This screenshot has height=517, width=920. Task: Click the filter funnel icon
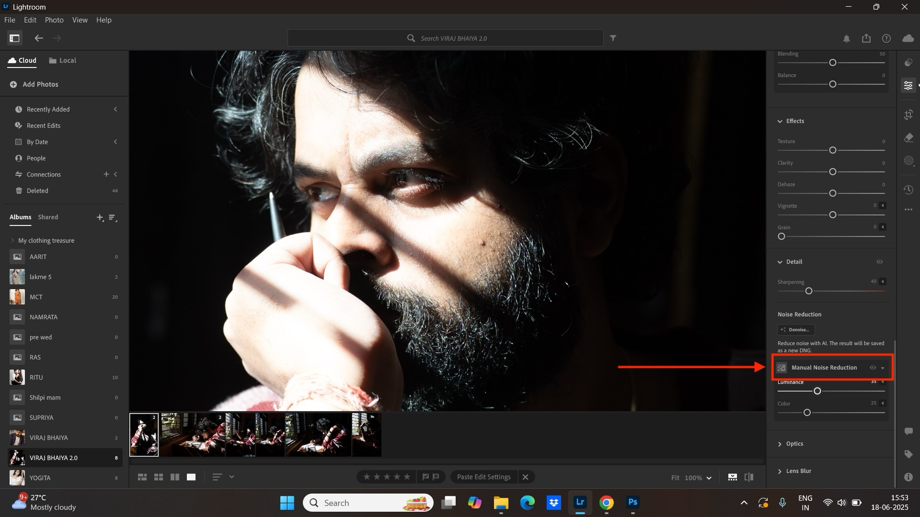point(613,38)
